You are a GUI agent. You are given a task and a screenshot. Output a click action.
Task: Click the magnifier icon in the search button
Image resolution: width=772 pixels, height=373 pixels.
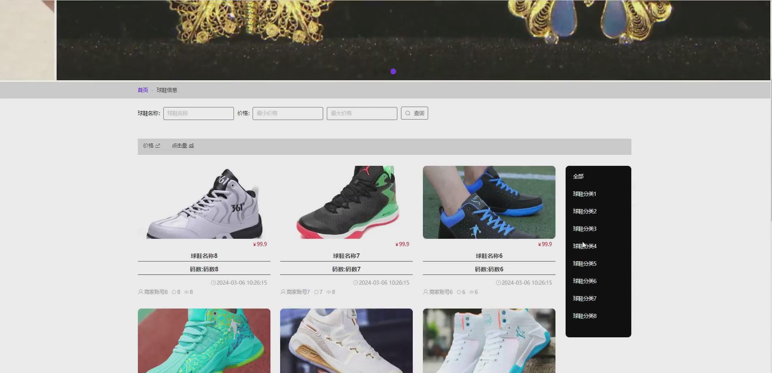pyautogui.click(x=408, y=113)
